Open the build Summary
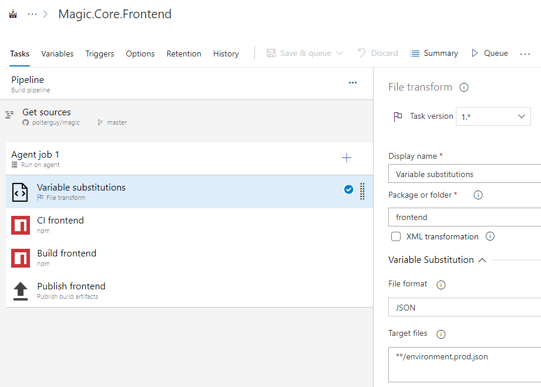541x387 pixels. pos(434,54)
